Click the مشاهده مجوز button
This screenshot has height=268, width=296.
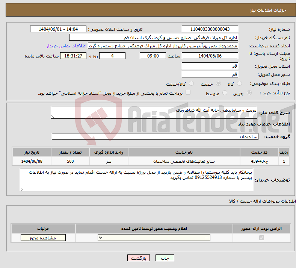[43, 238]
